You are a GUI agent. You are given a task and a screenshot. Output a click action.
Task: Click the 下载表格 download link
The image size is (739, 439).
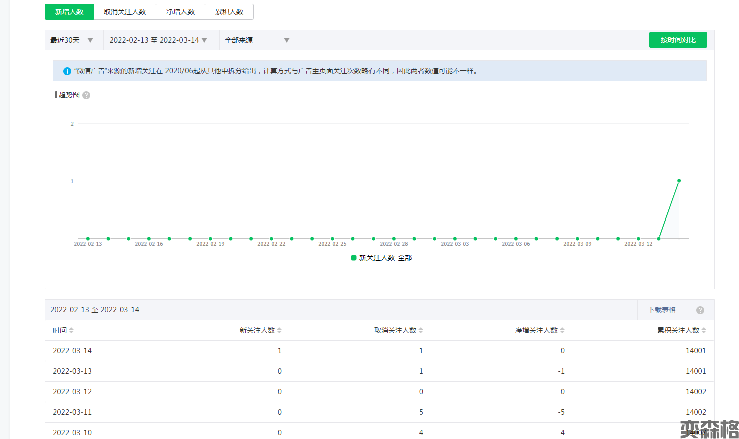coord(661,310)
